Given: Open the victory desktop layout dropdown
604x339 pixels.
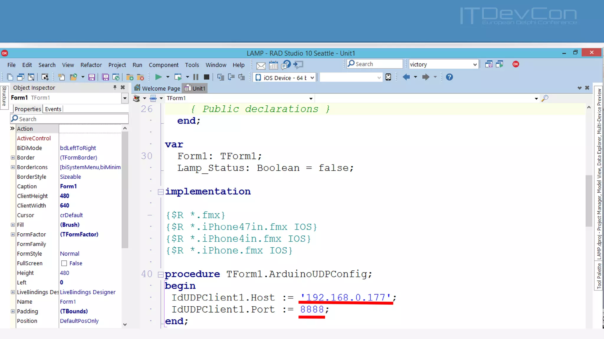Looking at the screenshot, I should pos(475,64).
